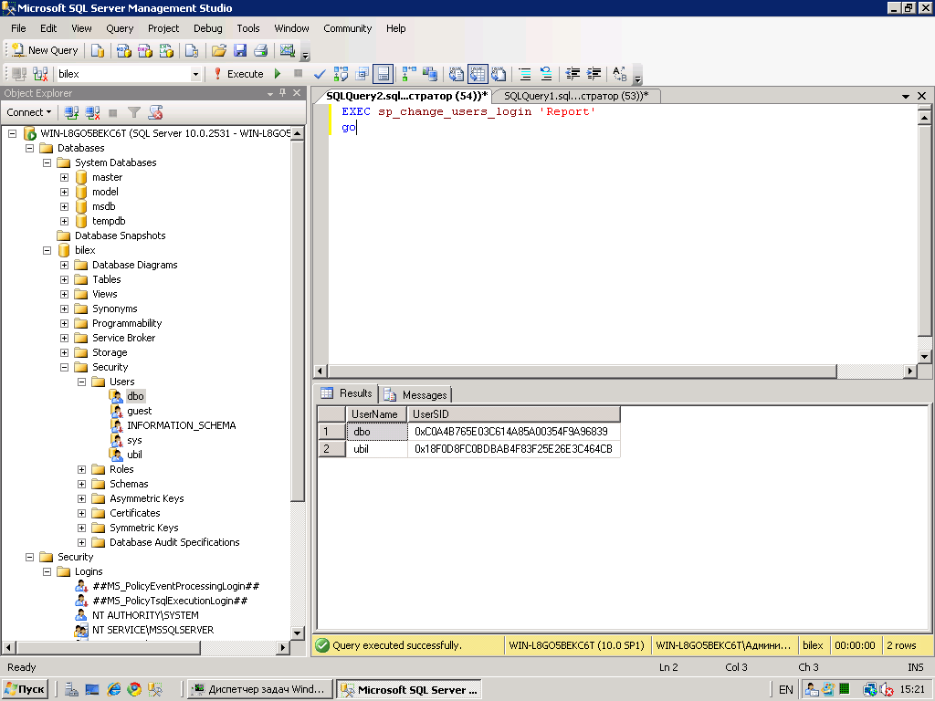Viewport: 935px width, 701px height.
Task: Collapse the bilex database node
Action: 47,250
